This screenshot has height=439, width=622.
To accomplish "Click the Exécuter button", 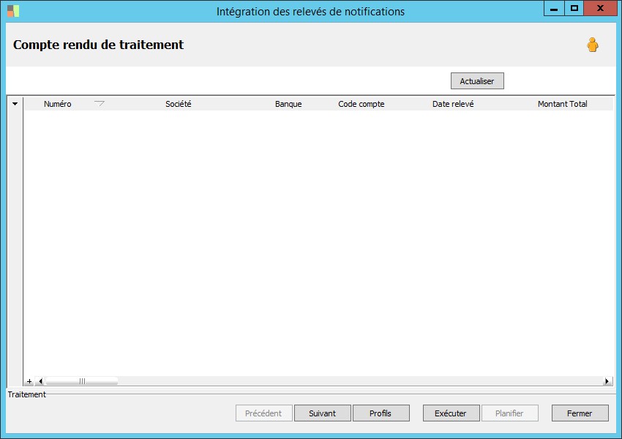I will [x=451, y=413].
